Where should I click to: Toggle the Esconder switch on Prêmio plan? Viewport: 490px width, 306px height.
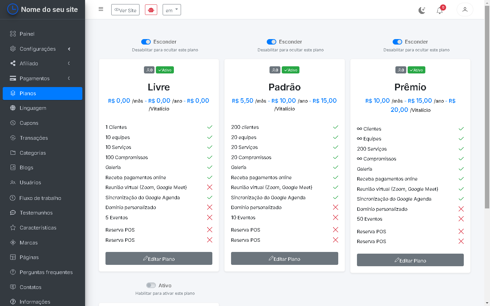(397, 42)
